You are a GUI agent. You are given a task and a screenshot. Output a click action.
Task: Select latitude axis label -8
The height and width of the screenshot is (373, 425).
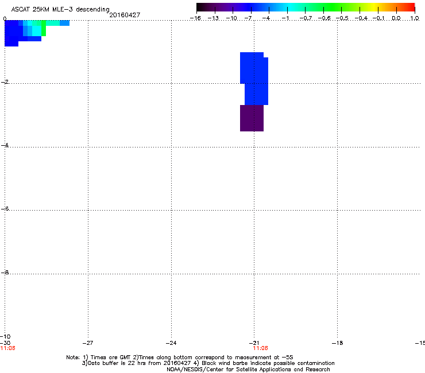click(x=5, y=272)
